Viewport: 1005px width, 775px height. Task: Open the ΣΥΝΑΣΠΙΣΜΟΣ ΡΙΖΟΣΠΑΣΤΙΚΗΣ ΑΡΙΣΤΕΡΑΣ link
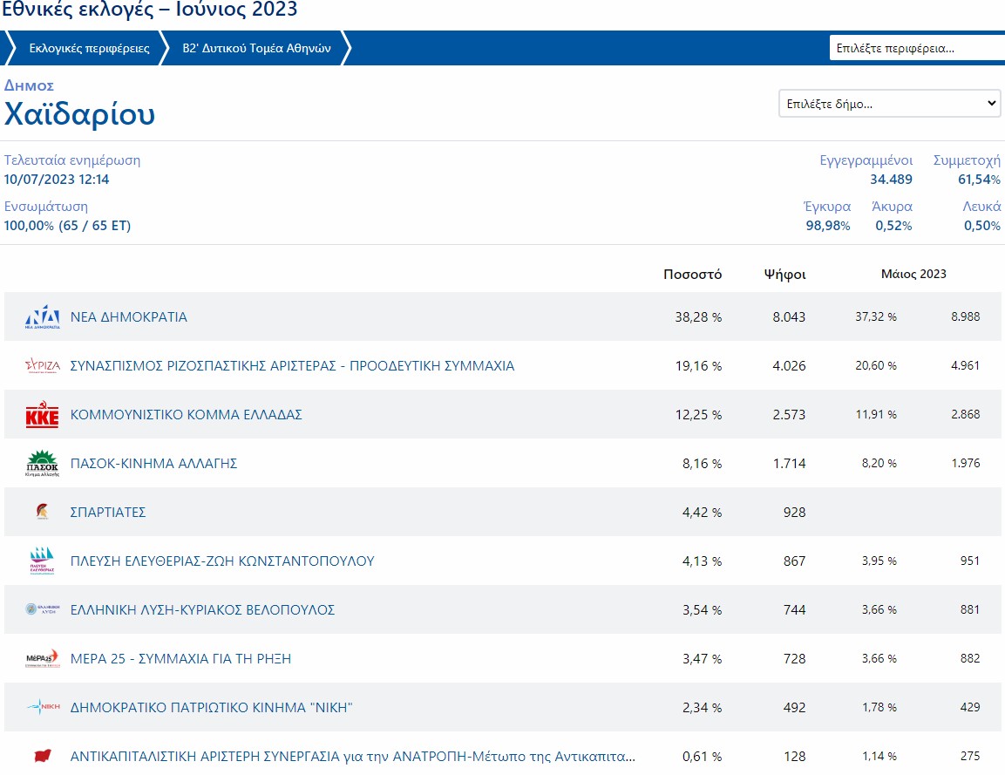click(292, 365)
